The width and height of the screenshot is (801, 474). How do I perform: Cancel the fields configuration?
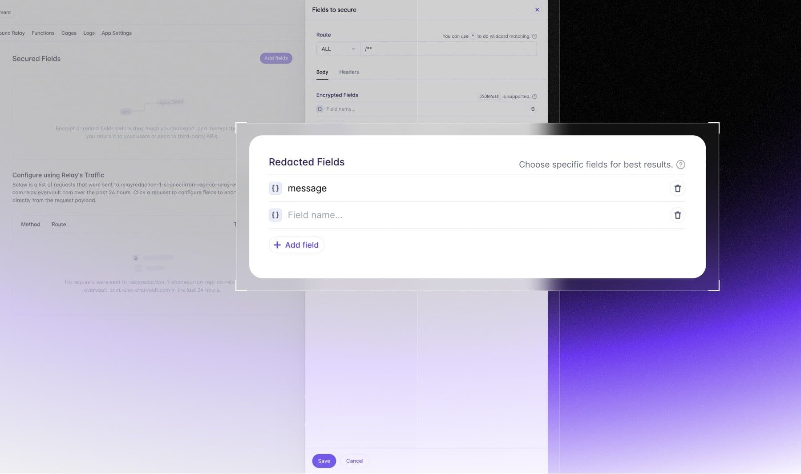[x=355, y=461]
